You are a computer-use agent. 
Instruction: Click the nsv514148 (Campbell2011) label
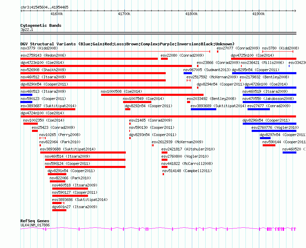pyautogui.click(x=187, y=171)
